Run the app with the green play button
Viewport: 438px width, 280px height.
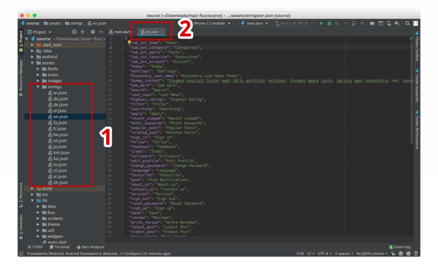[321, 24]
